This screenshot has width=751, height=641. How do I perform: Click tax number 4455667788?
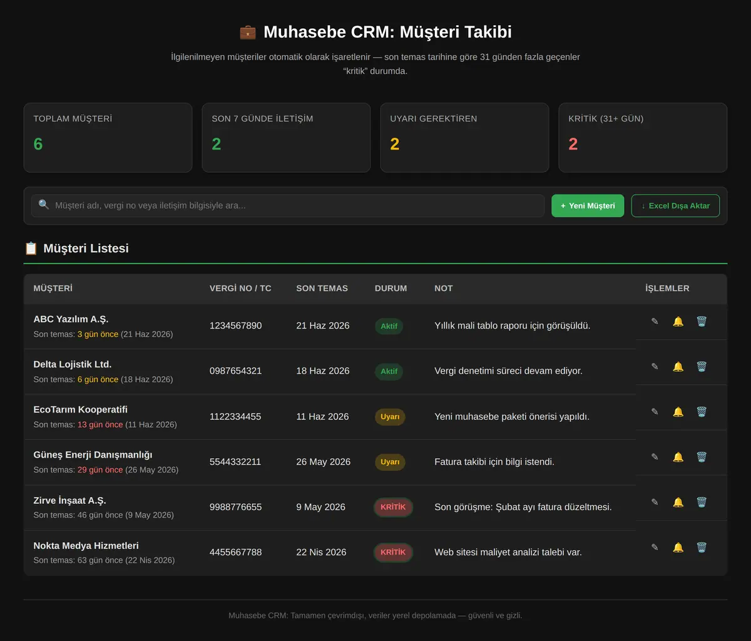[x=236, y=552]
